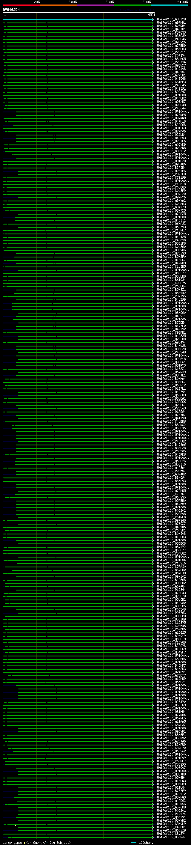Select the UniRef100_Q8IHB4 label
Image resolution: width=191 pixels, height=845 pixels.
171,712
